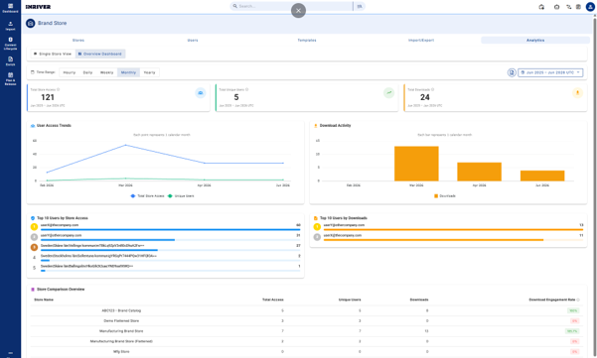Click the Total Store Access value 121
This screenshot has width=597, height=358.
click(48, 97)
